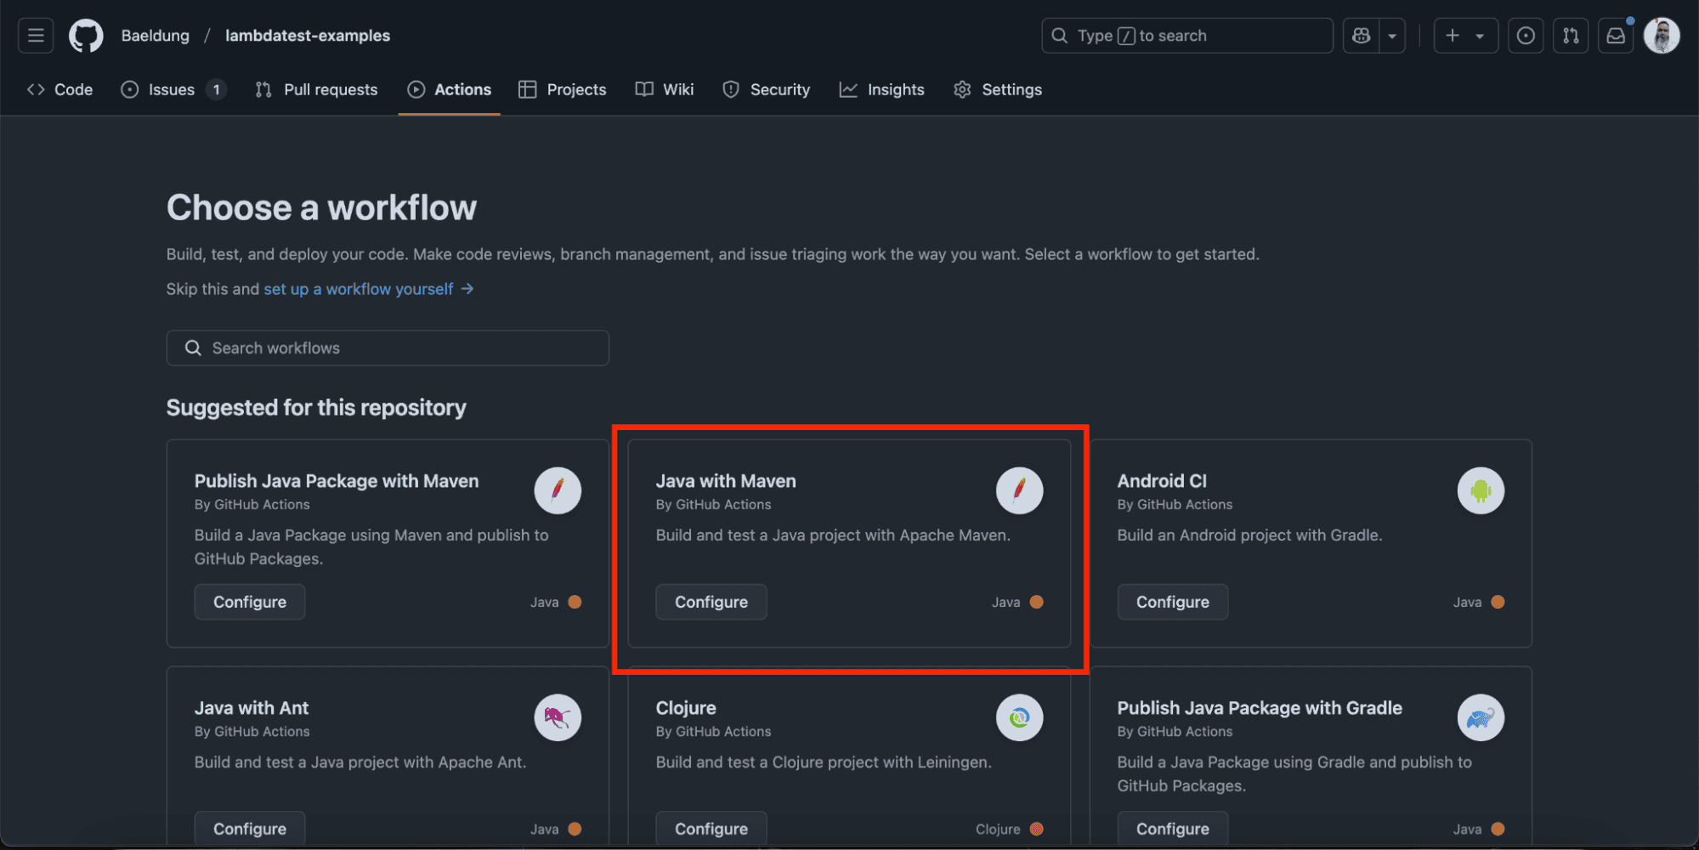Configure the Java with Maven workflow
This screenshot has width=1699, height=850.
pos(711,602)
